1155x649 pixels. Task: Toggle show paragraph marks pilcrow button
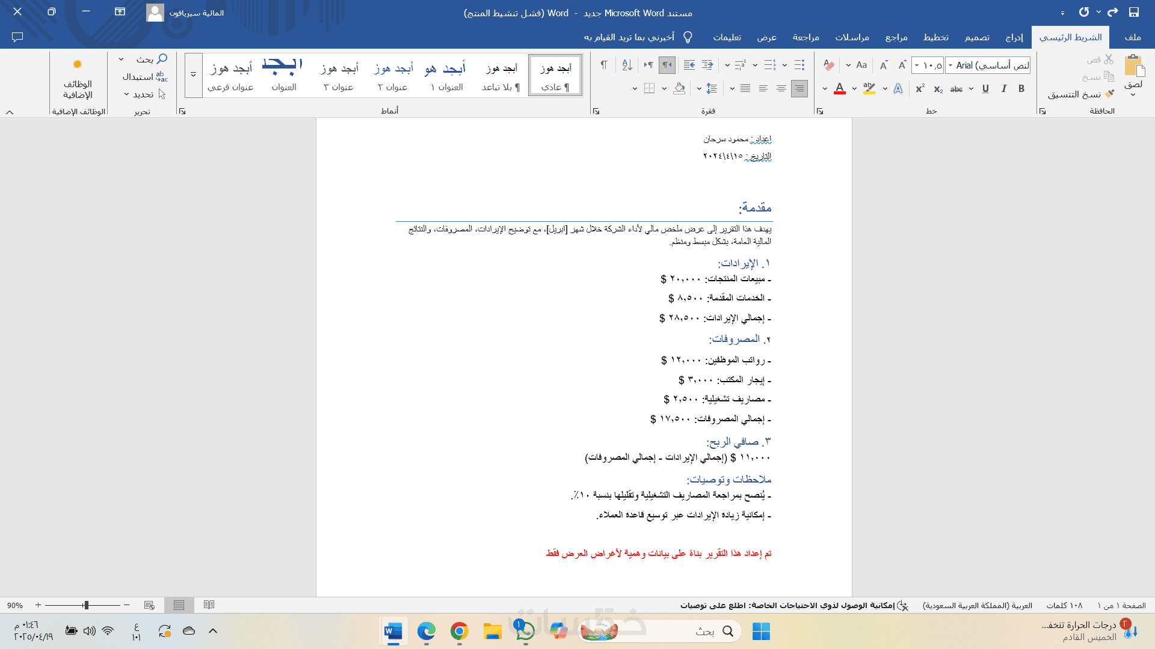(604, 65)
